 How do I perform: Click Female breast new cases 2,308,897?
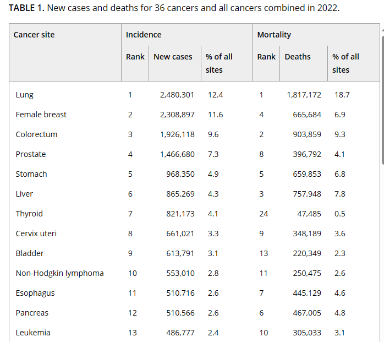point(177,115)
